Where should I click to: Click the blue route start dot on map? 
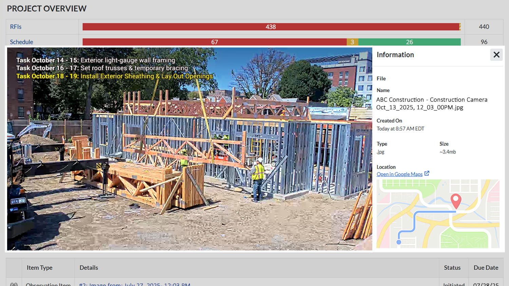(399, 242)
